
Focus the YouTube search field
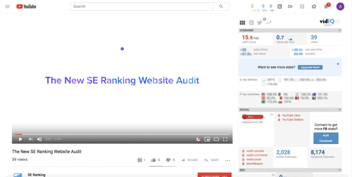click(x=142, y=7)
